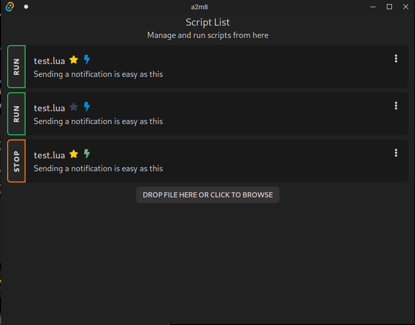This screenshot has height=325, width=415.
Task: Close the a2m8 window
Action: click(x=405, y=7)
